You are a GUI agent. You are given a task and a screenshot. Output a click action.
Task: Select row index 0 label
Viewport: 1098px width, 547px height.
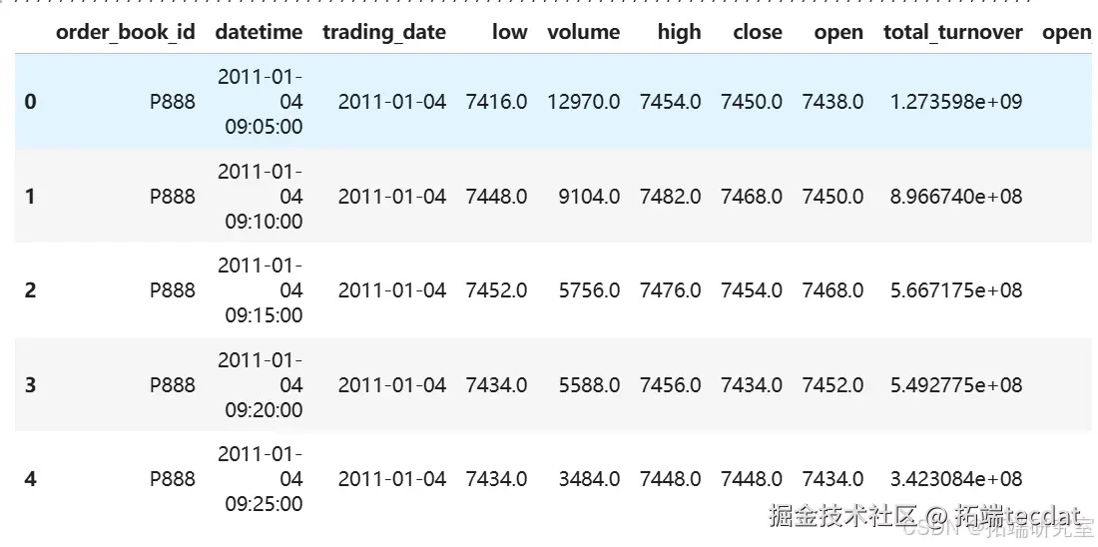30,102
